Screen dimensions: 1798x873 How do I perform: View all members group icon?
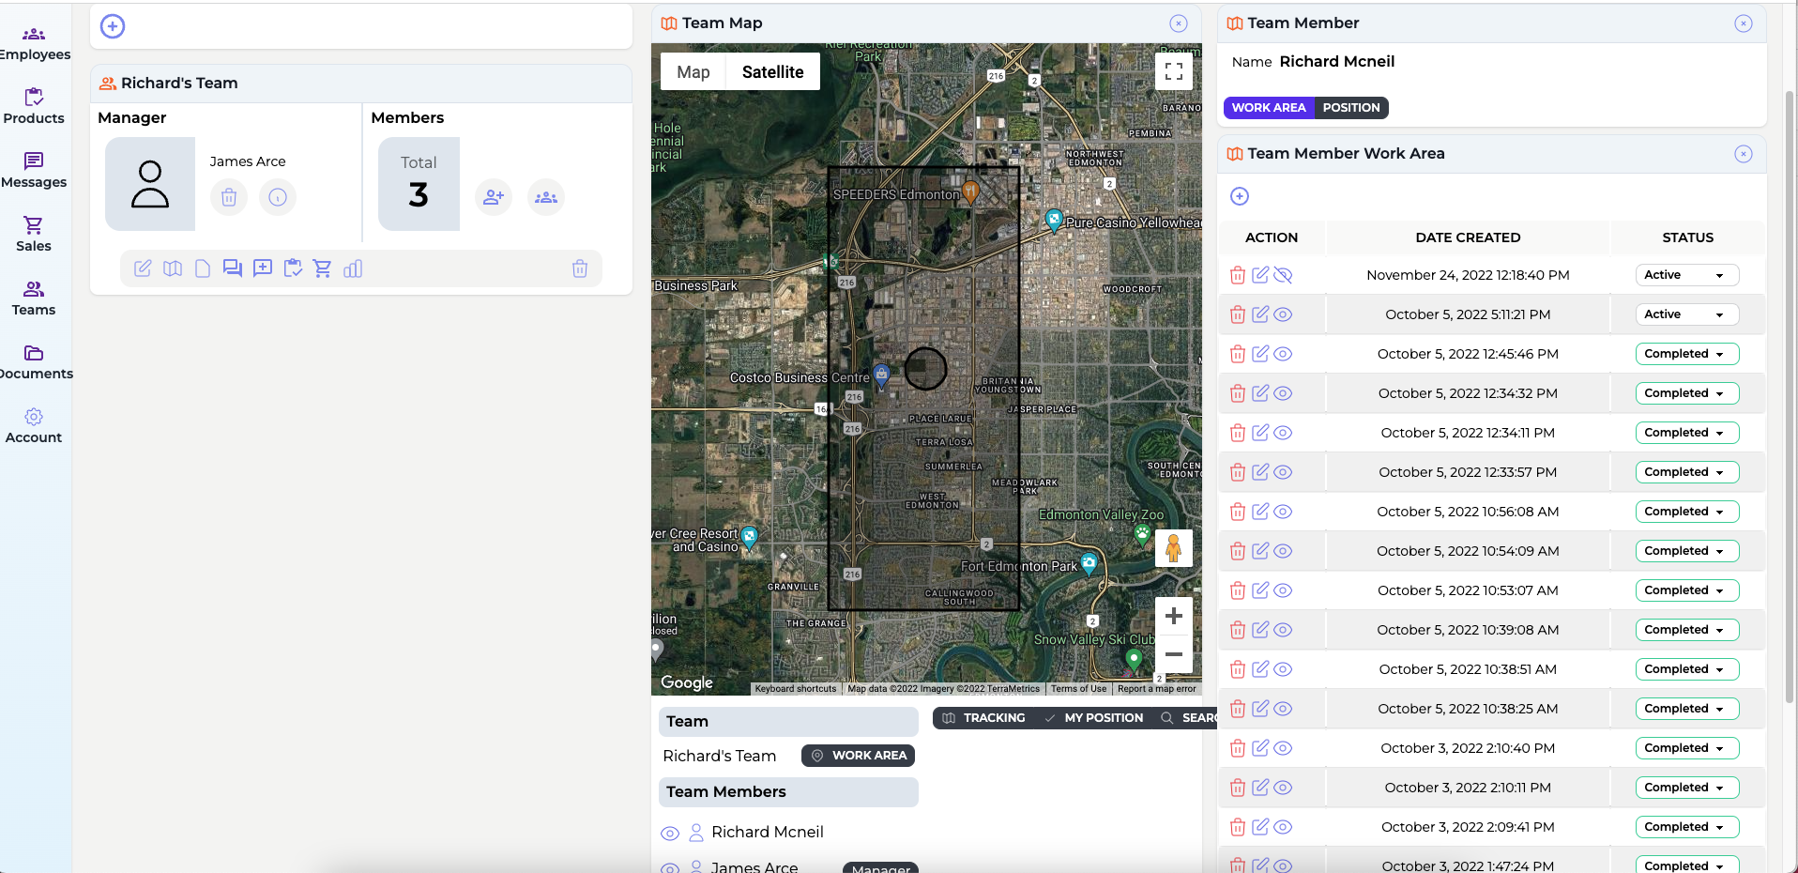(x=546, y=197)
